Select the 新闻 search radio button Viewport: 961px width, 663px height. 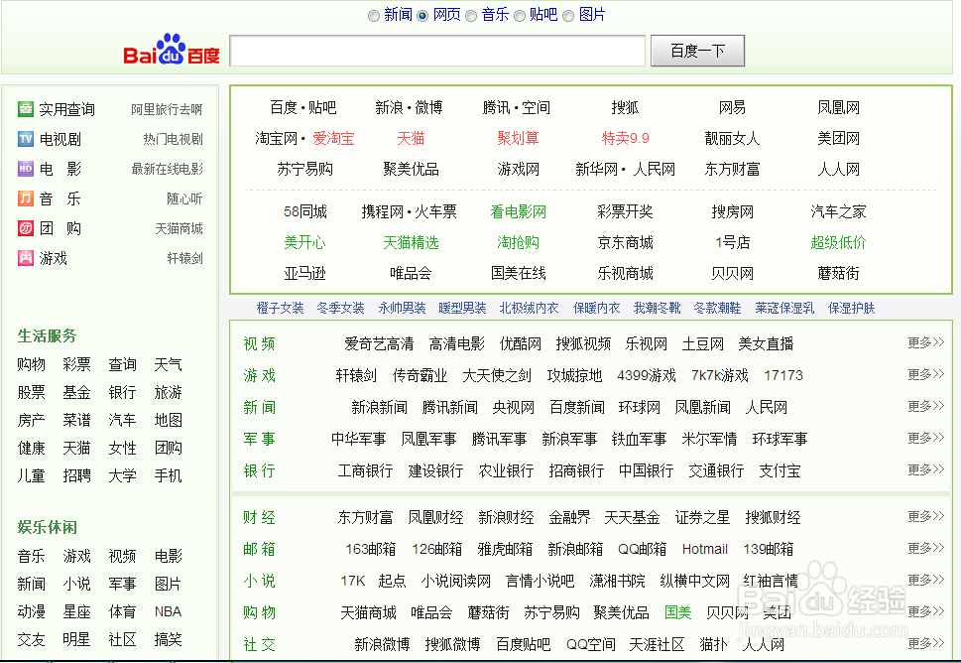click(374, 16)
